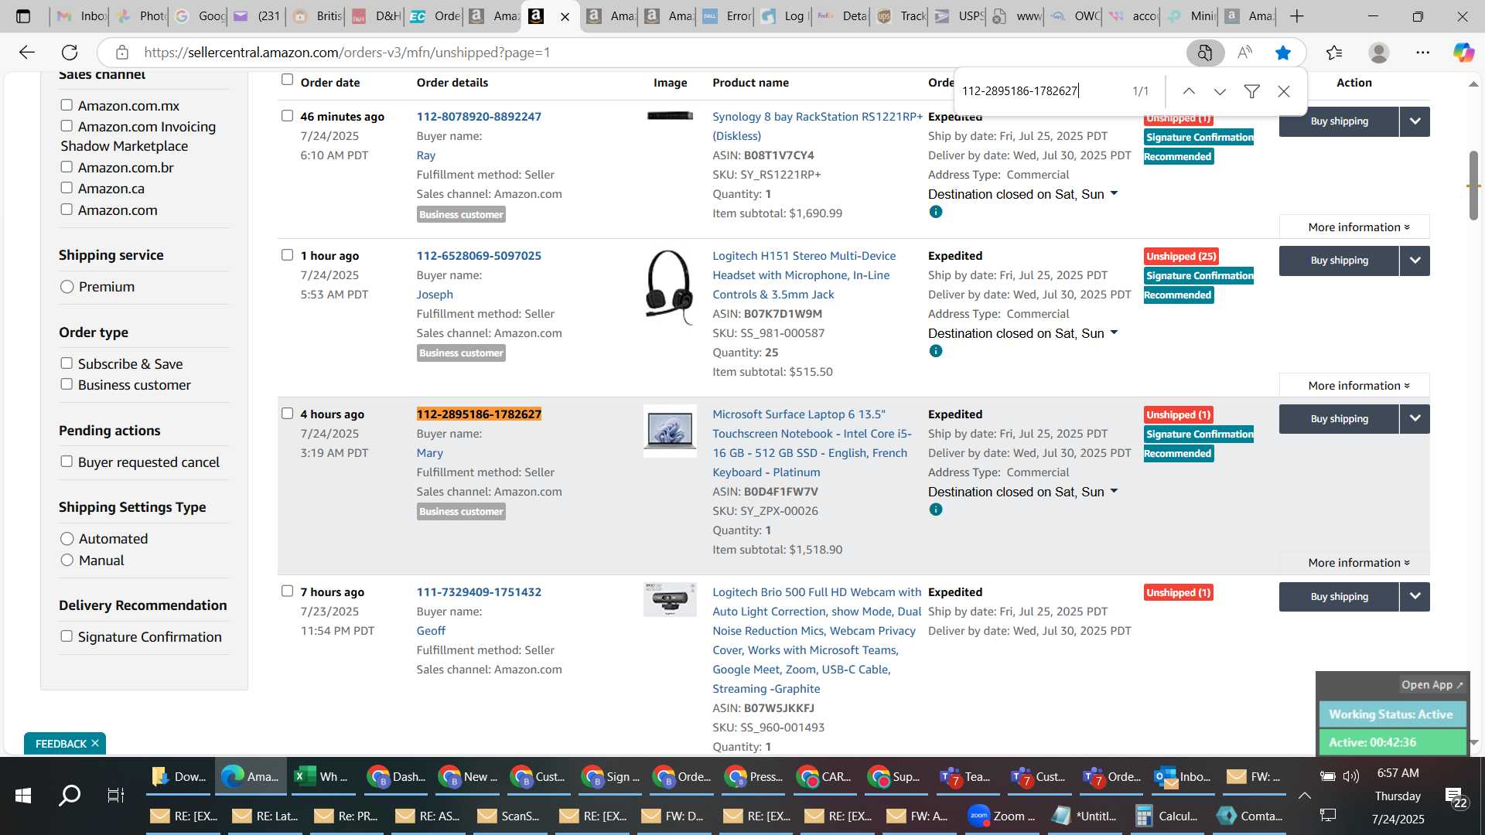The width and height of the screenshot is (1485, 835).
Task: Open Buy shipping dropdown for Logitech headset order
Action: (1415, 261)
